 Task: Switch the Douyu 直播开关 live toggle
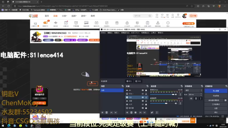tap(45, 23)
